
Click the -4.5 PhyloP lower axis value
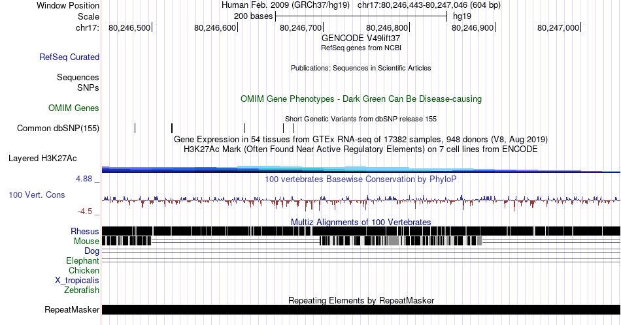click(x=85, y=211)
